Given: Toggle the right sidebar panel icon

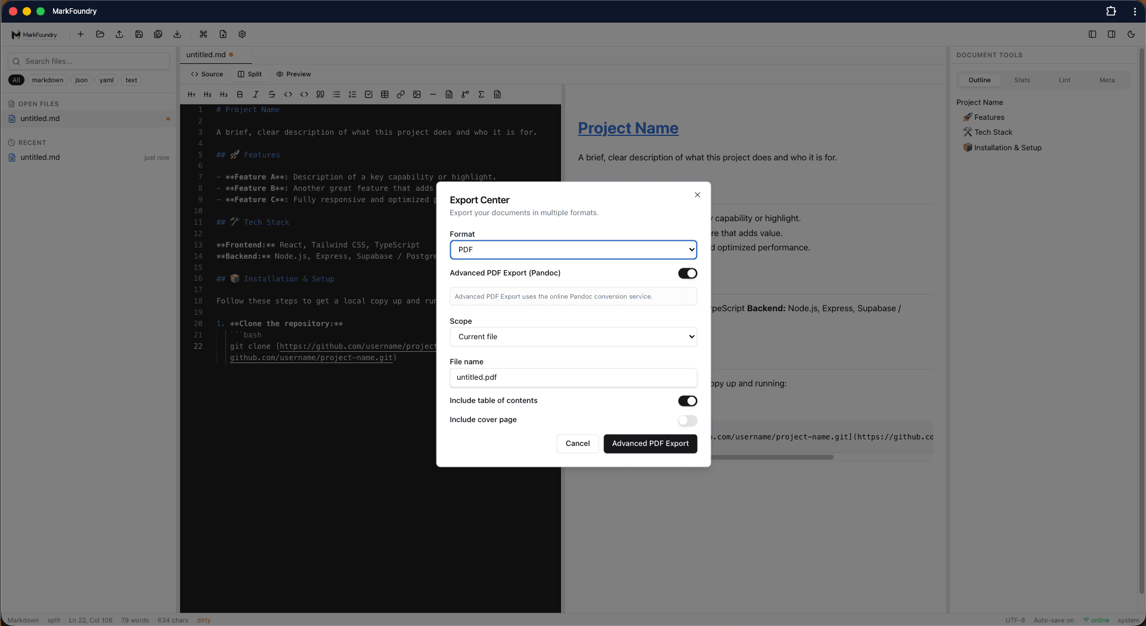Looking at the screenshot, I should point(1111,35).
